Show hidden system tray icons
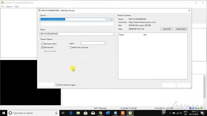 click(170, 113)
